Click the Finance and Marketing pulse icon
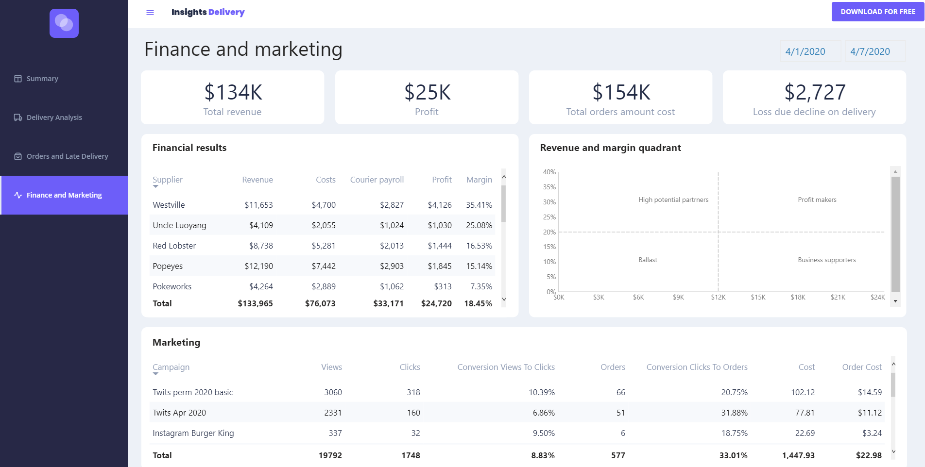The width and height of the screenshot is (925, 467). tap(18, 195)
